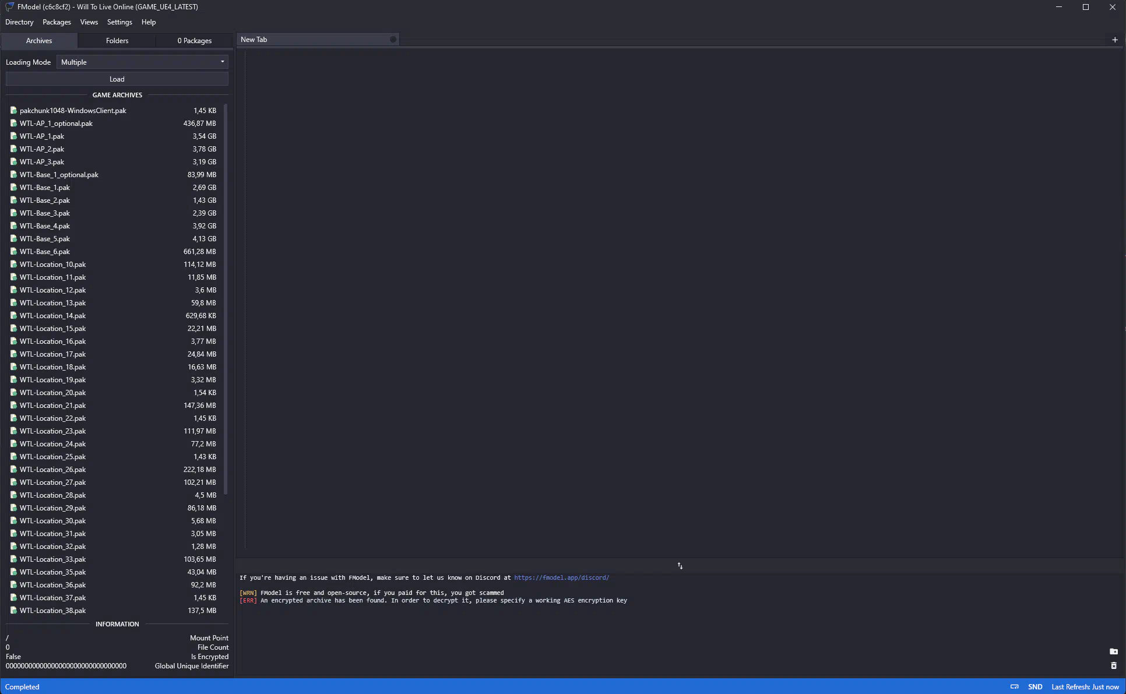
Task: Select WTL-Base_4.pak archive
Action: coord(45,226)
